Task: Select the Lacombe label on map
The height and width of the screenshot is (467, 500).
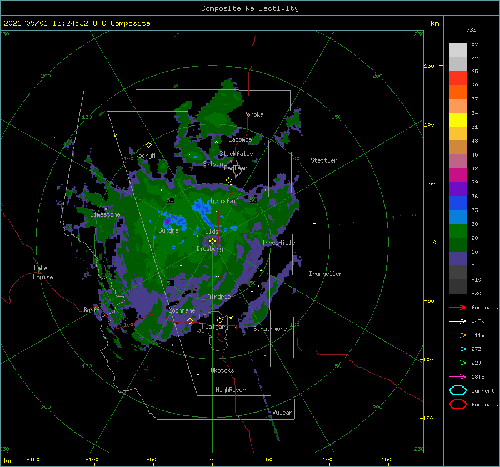Action: [240, 139]
